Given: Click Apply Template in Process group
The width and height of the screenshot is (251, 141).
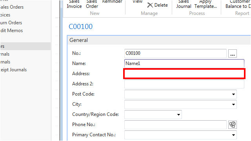Looking at the screenshot, I should pyautogui.click(x=206, y=4).
